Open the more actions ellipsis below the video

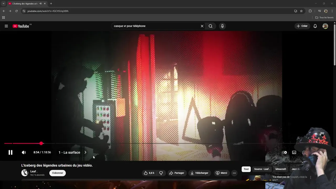pyautogui.click(x=234, y=173)
